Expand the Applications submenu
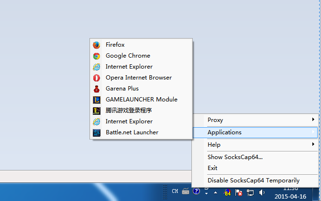 point(255,132)
